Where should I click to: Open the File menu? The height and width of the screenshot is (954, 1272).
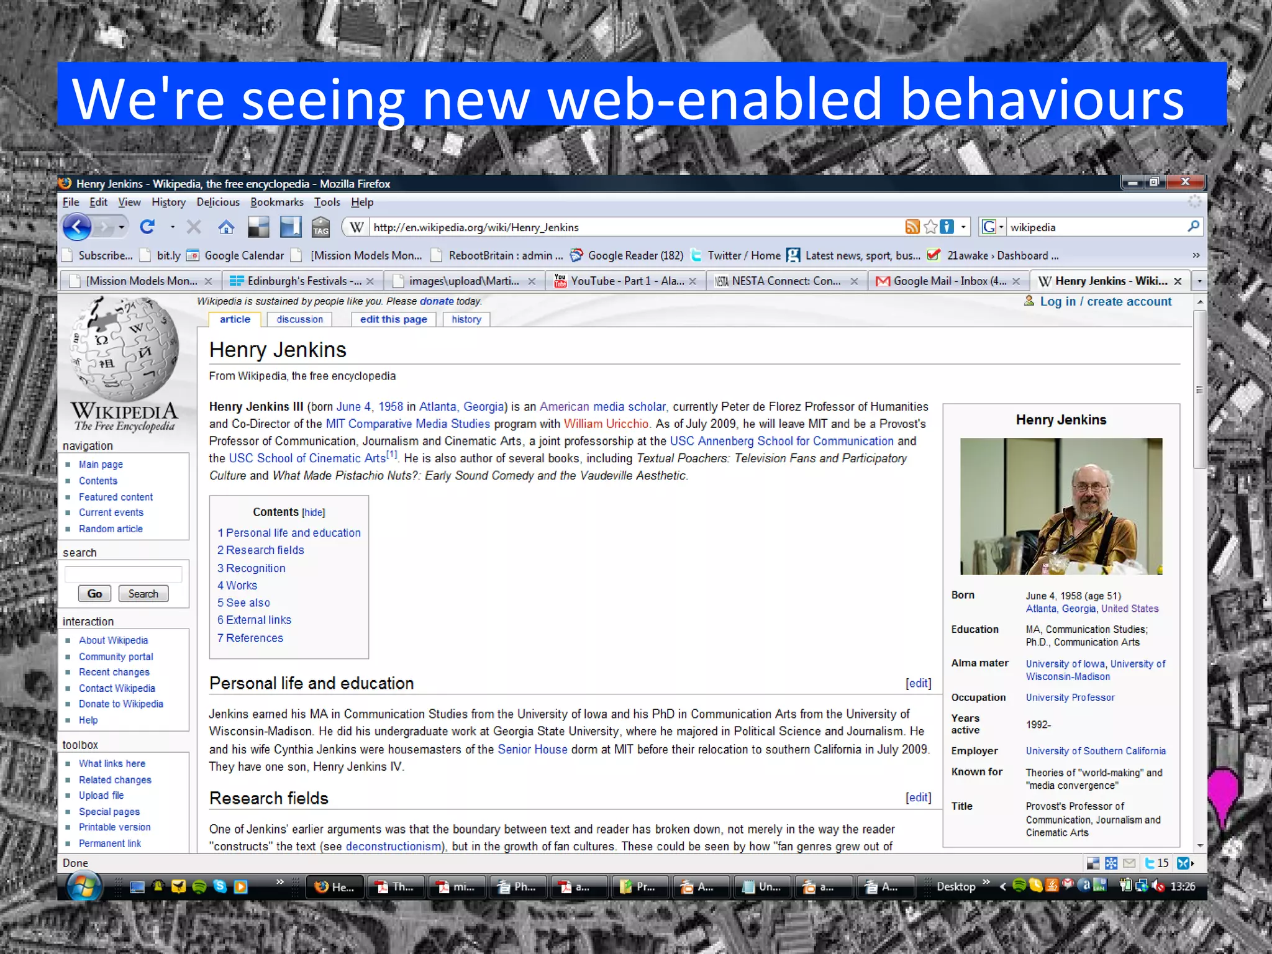tap(71, 202)
